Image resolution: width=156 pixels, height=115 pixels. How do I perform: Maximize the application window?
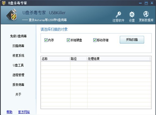pos(146,3)
